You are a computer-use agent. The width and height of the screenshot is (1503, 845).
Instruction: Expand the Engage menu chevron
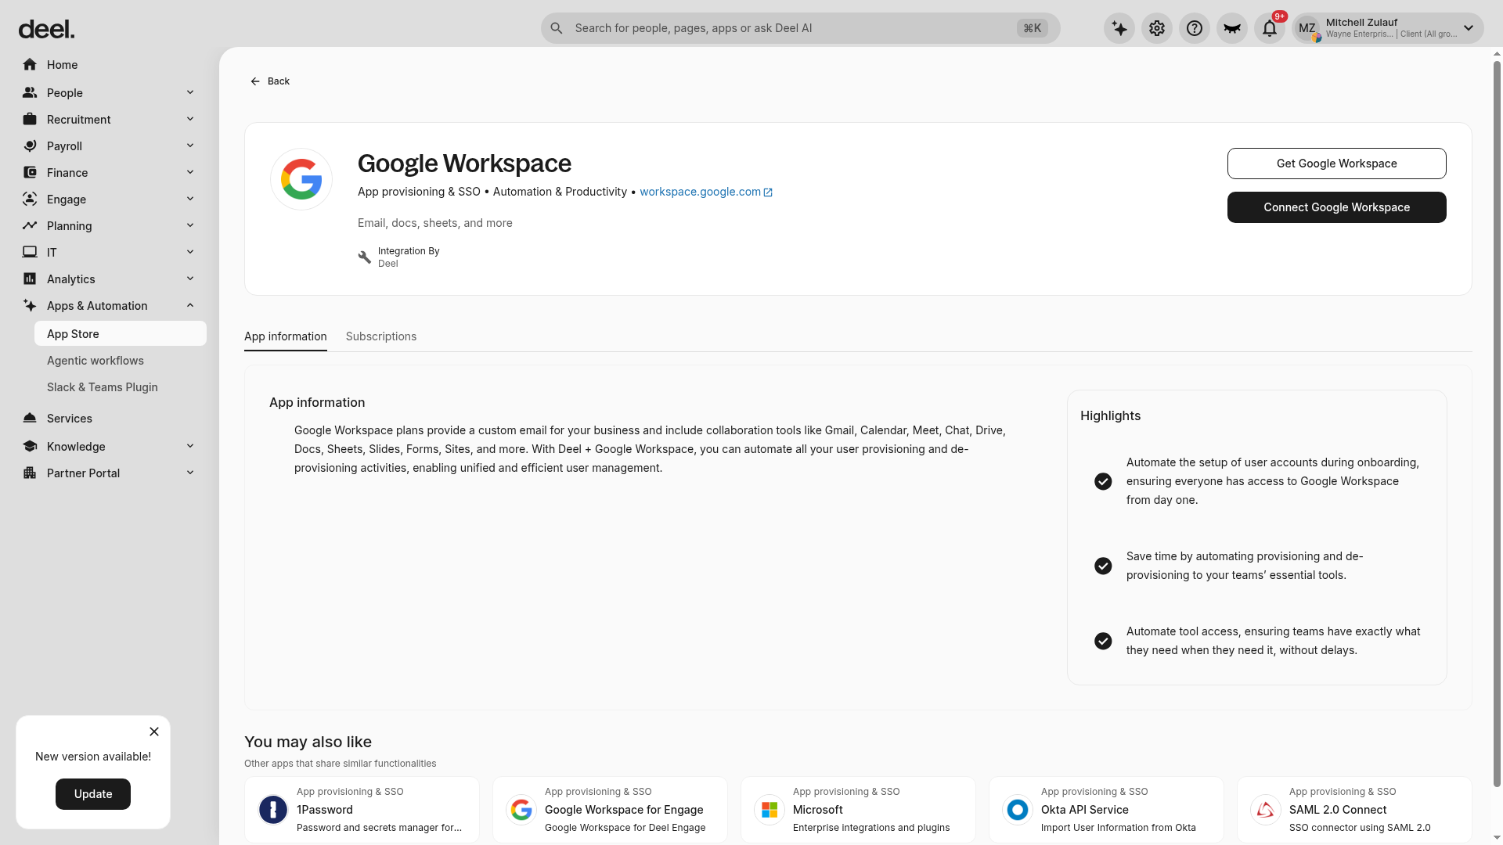tap(190, 199)
